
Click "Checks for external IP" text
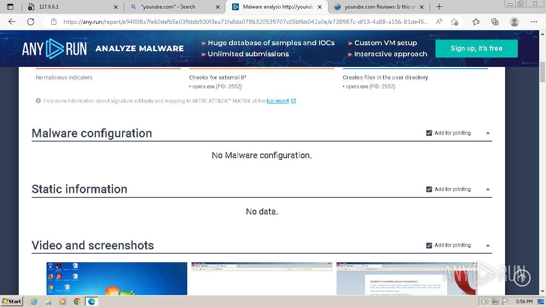click(x=218, y=77)
